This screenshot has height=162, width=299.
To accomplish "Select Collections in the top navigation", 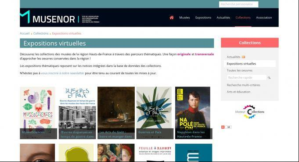I will [243, 17].
